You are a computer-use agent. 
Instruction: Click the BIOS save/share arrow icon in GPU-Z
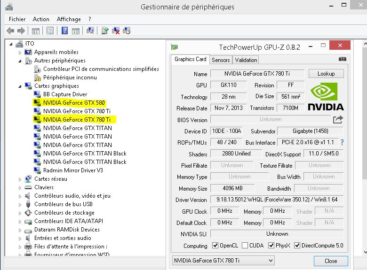338,120
